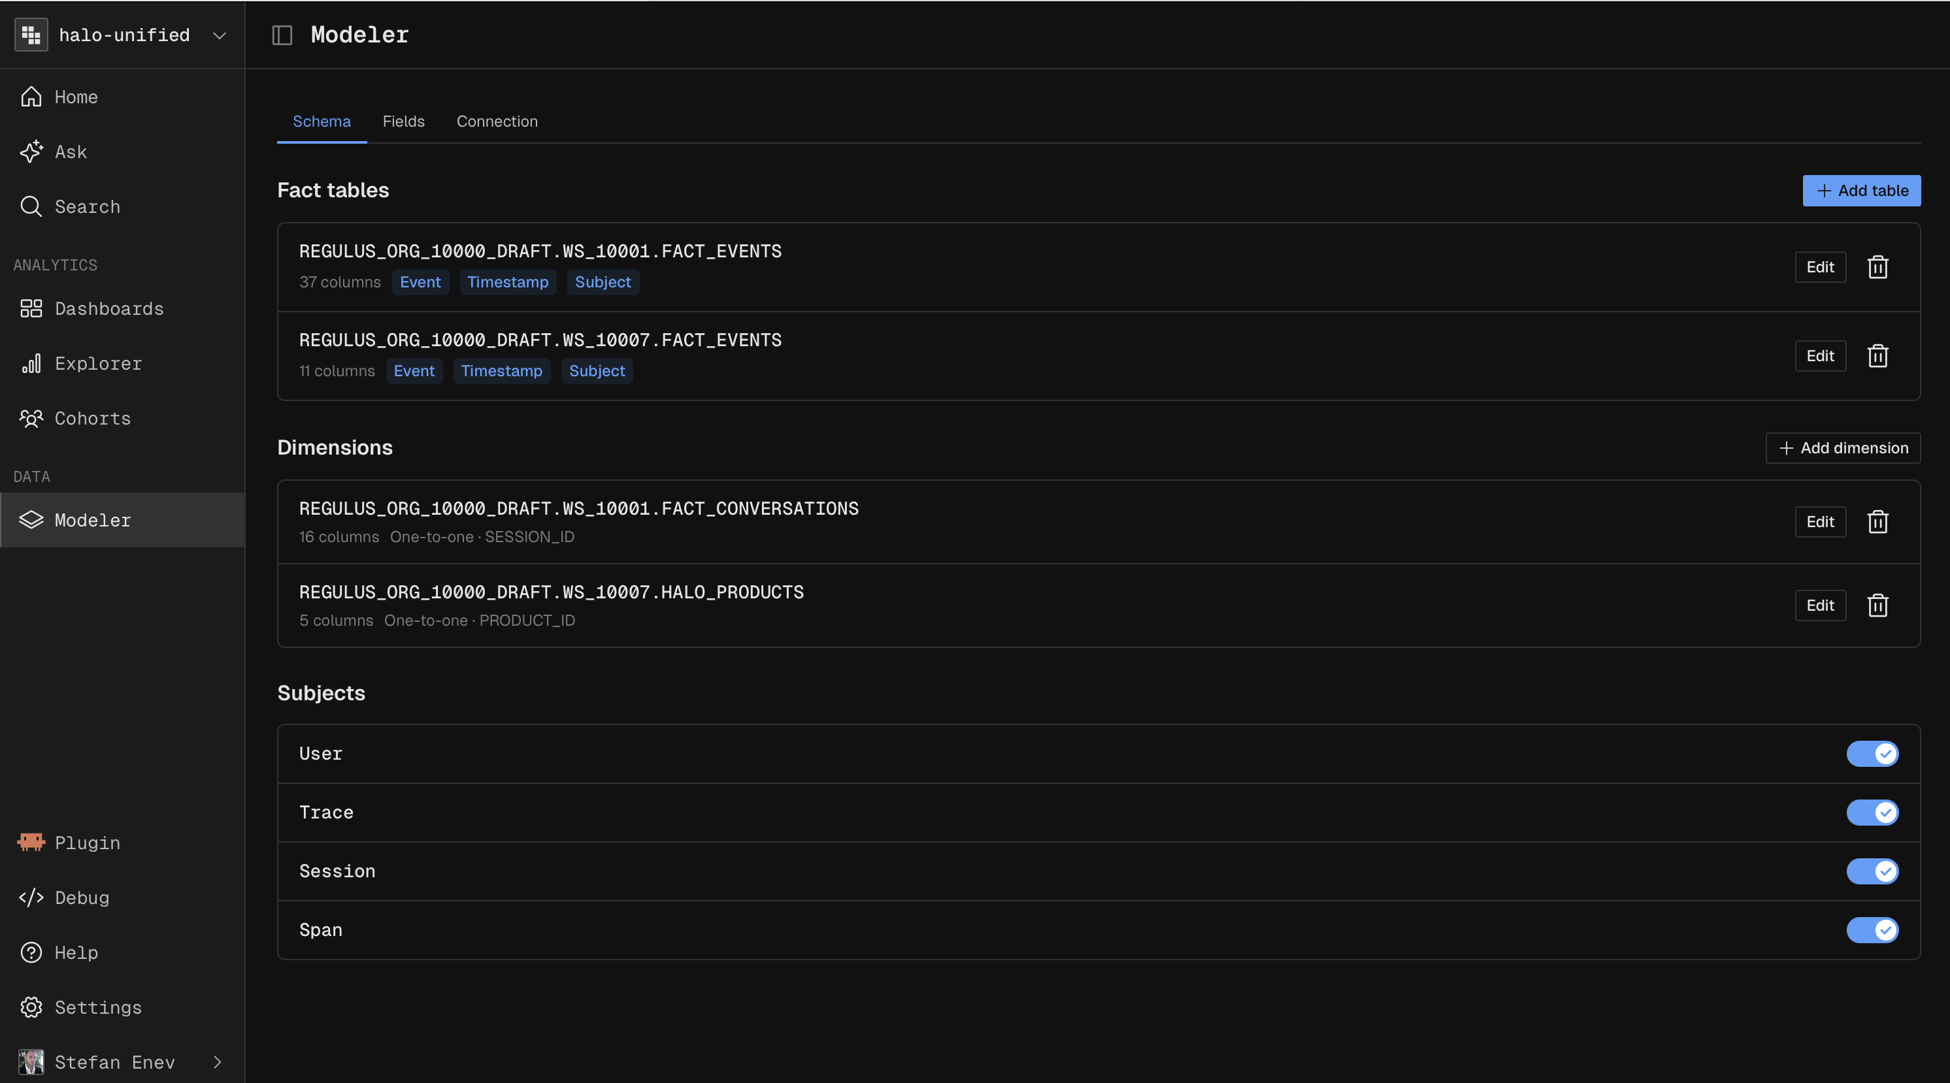Edit the WS_10007.FACT_EVENTS fact table
Viewport: 1950px width, 1083px height.
[x=1820, y=356]
